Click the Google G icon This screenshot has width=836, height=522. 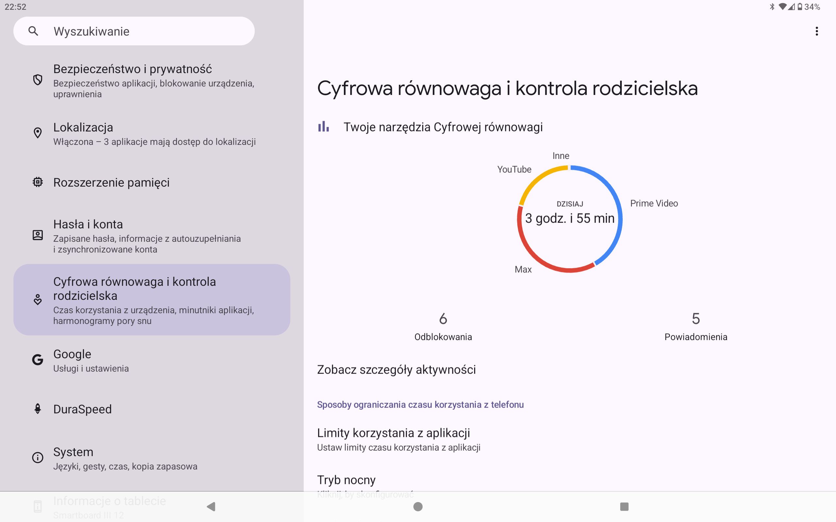tap(38, 360)
